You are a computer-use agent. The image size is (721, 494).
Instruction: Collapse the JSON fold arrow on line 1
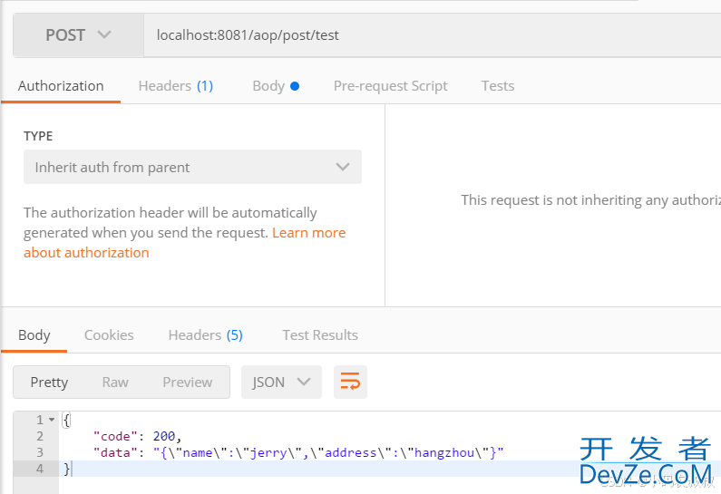pos(52,420)
